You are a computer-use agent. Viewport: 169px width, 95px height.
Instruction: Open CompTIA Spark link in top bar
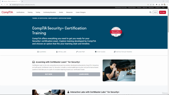[132, 8]
